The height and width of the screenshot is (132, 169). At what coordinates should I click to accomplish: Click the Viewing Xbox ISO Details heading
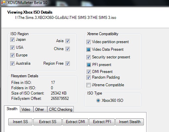pyautogui.click(x=30, y=12)
